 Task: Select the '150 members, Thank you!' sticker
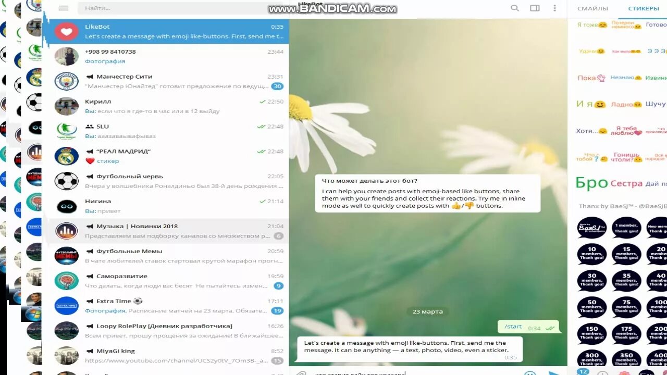click(592, 334)
